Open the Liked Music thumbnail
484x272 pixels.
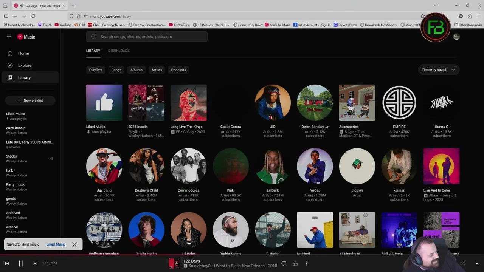click(104, 103)
